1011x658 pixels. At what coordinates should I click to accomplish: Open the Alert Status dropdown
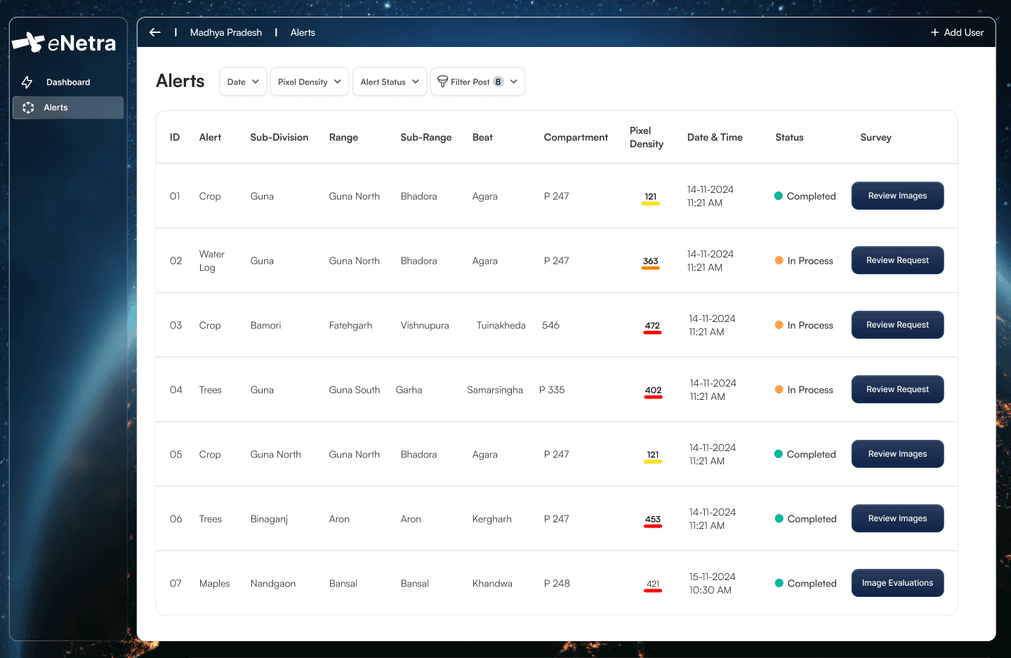(390, 81)
